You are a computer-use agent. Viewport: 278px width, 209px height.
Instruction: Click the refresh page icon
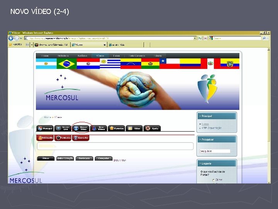point(200,38)
